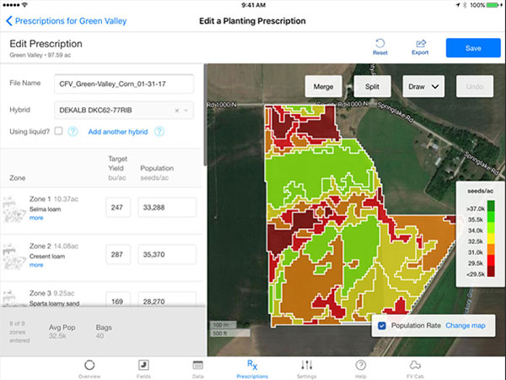
Task: Click the Reset icon
Action: [x=380, y=43]
